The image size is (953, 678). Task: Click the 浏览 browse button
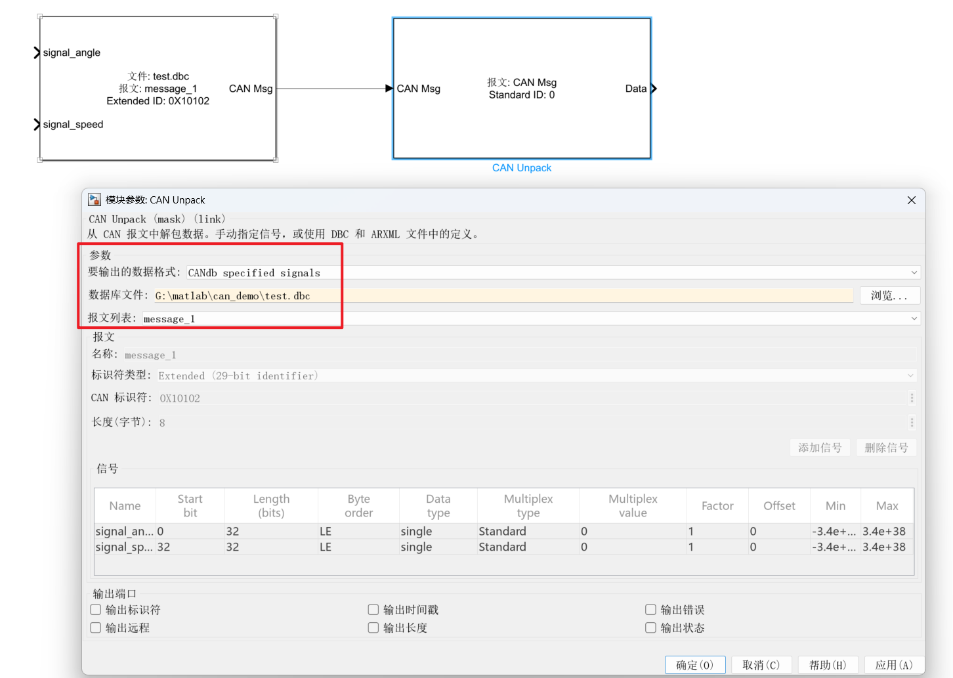point(889,295)
